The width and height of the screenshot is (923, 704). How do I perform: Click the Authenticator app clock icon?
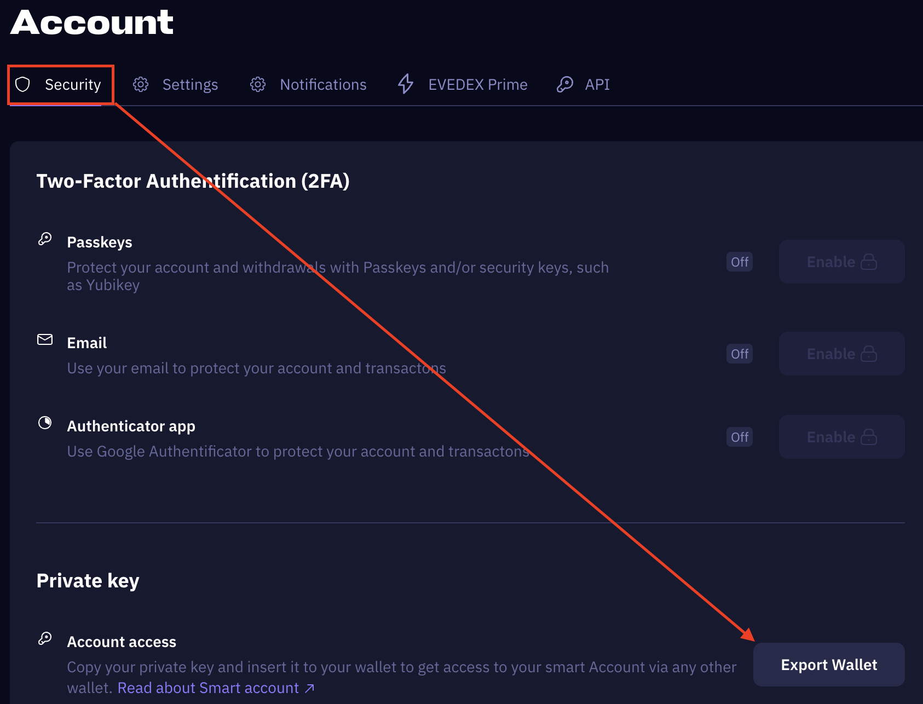click(x=45, y=423)
